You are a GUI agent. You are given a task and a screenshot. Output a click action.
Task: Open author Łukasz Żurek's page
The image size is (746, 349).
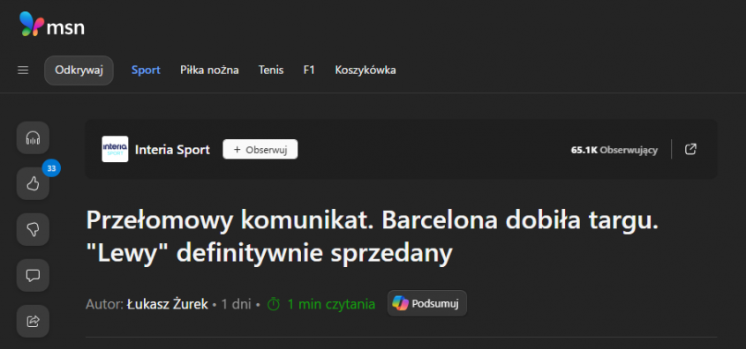(x=168, y=304)
